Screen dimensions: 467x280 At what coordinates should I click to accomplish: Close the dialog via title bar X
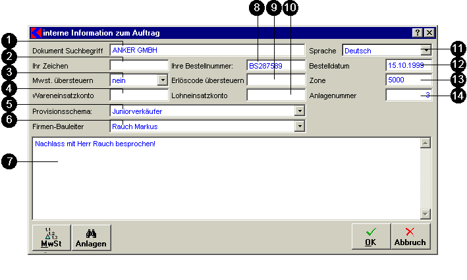429,32
